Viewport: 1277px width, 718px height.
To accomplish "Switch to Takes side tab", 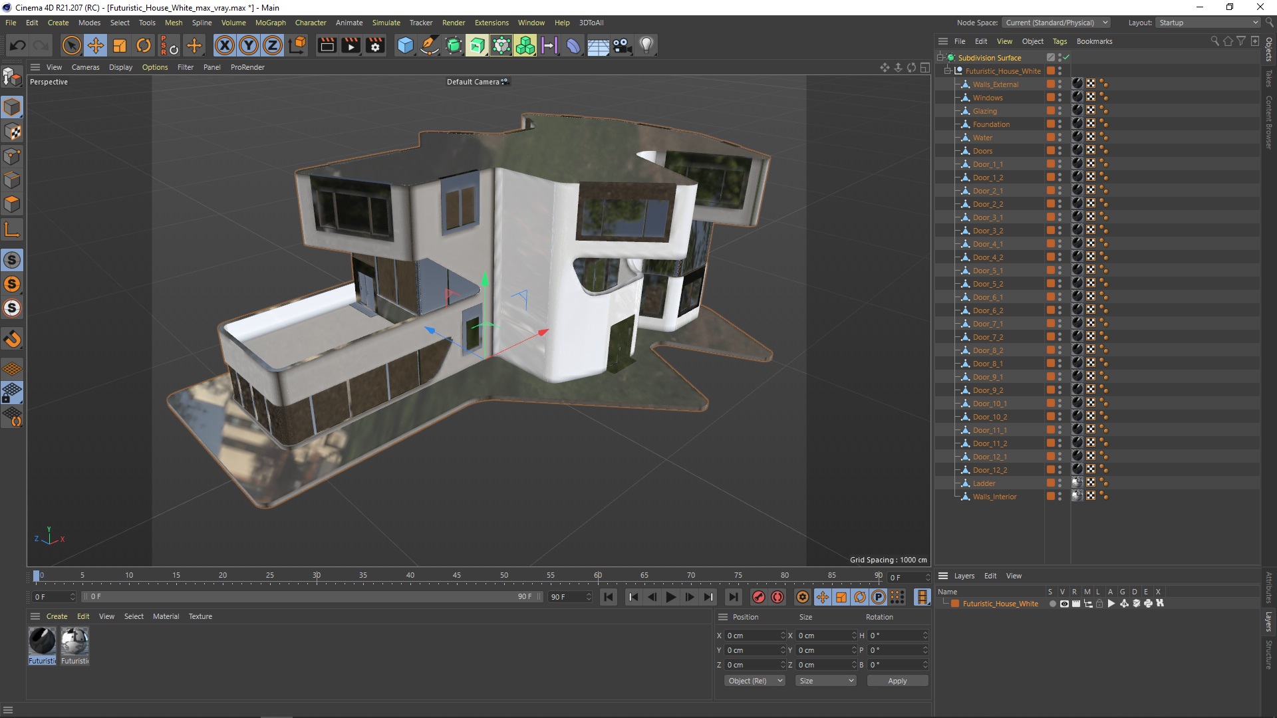I will click(x=1269, y=78).
